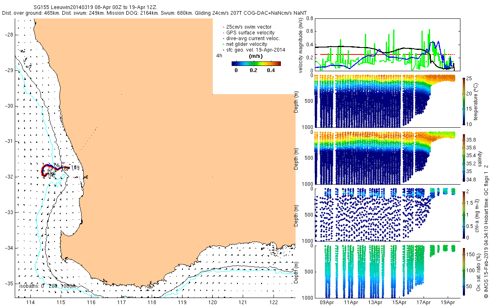Click the 'Ox. sat. ratio (%)' colorbar label
This screenshot has height=307, width=492.
(x=478, y=272)
